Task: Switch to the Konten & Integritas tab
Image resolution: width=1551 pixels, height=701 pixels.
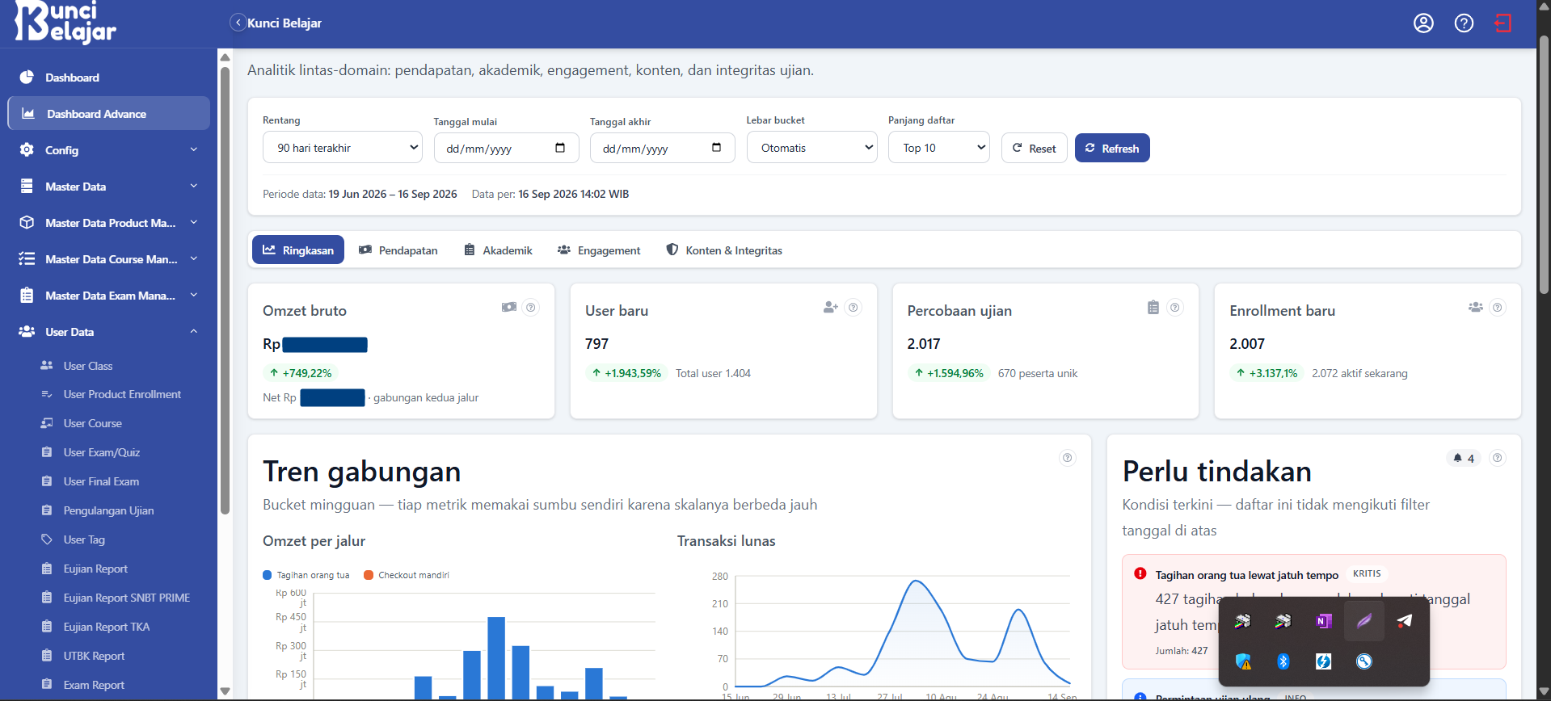Action: click(724, 250)
